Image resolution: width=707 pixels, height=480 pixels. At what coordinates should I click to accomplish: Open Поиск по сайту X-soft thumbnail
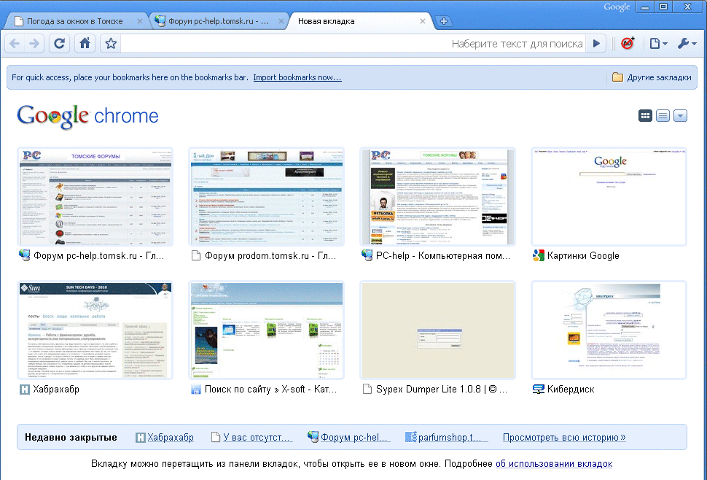coord(267,330)
